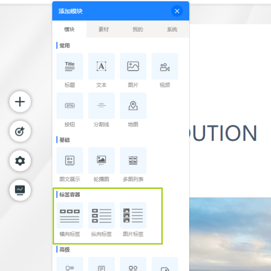Add a 纵向标签 vertical tabs container
The height and width of the screenshot is (271, 271).
click(102, 215)
